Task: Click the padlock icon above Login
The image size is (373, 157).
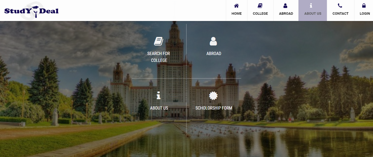Action: coord(364,5)
